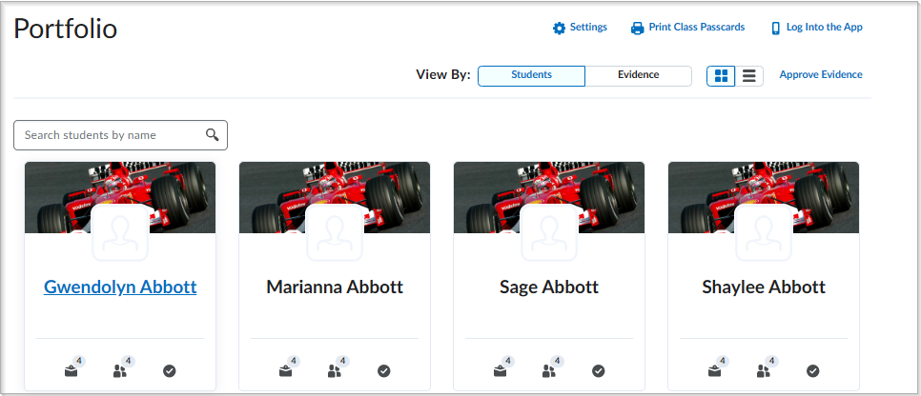Click the Portfolio page heading

click(x=65, y=29)
